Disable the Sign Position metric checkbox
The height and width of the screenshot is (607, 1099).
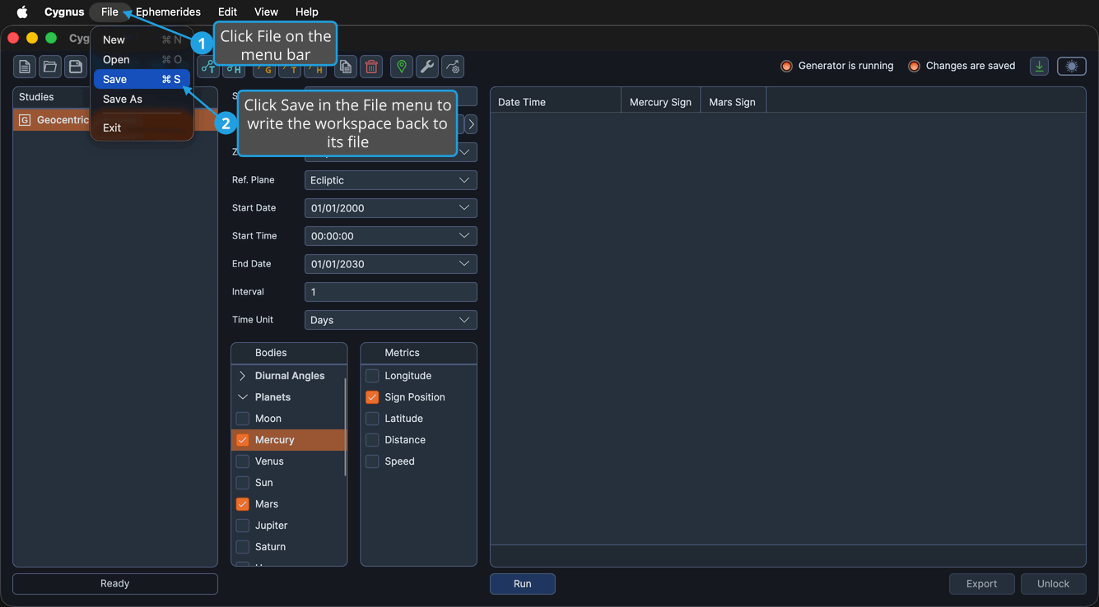372,397
